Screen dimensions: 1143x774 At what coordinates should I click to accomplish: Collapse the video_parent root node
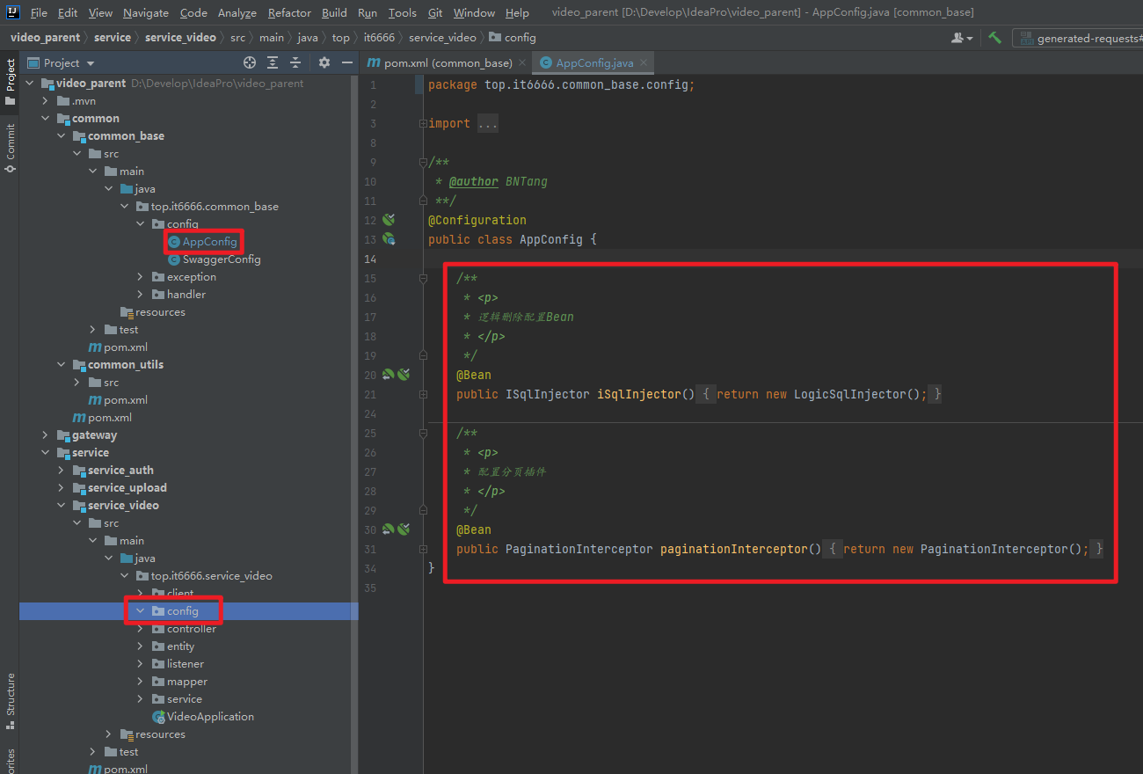29,84
